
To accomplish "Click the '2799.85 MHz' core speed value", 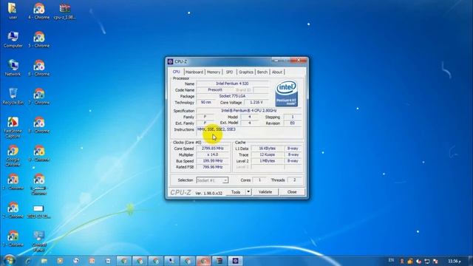I will pos(213,149).
